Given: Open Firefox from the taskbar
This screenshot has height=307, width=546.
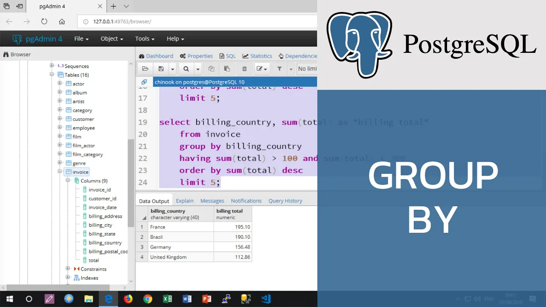Looking at the screenshot, I should 128,299.
